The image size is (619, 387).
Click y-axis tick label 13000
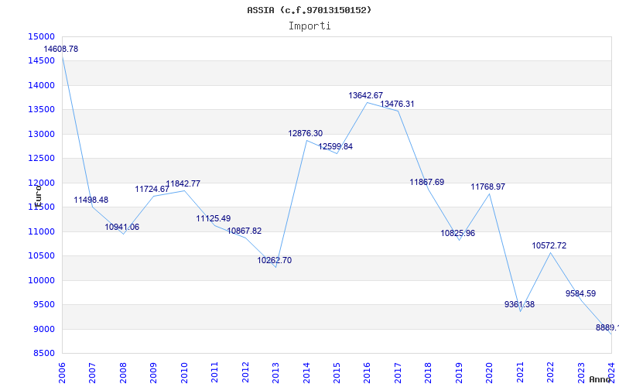tap(41, 134)
